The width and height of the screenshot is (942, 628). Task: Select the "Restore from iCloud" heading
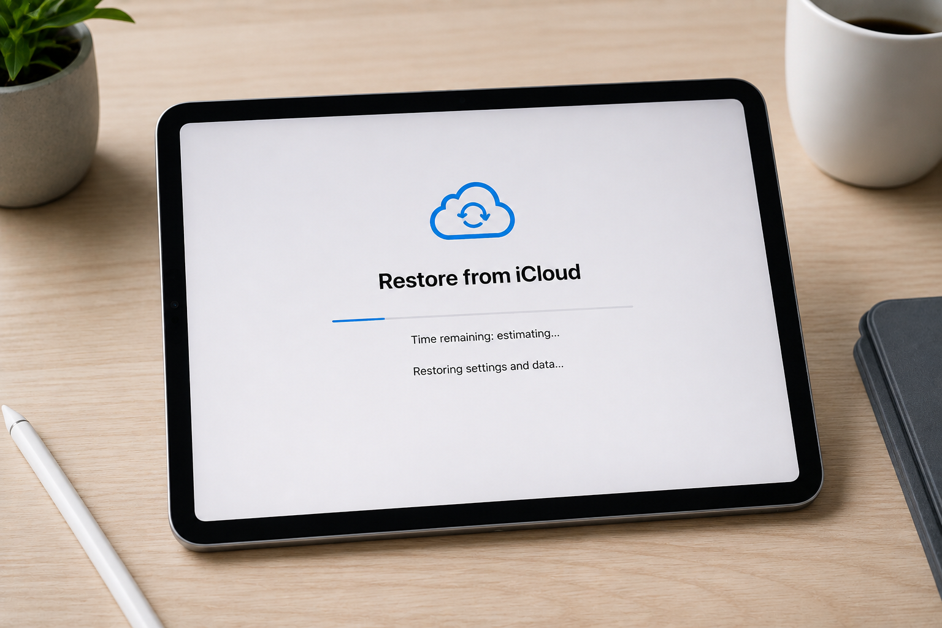click(x=480, y=277)
